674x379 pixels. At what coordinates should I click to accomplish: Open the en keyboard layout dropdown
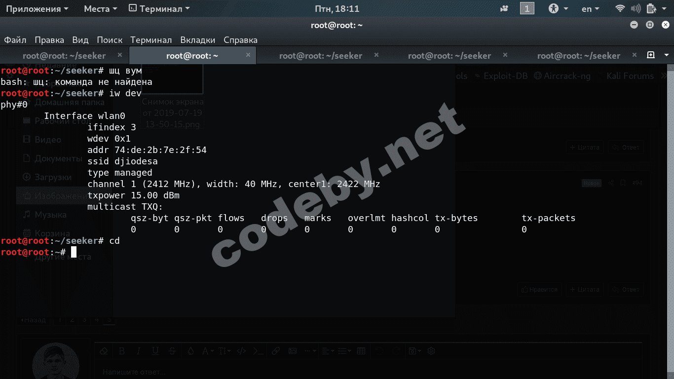click(x=591, y=9)
